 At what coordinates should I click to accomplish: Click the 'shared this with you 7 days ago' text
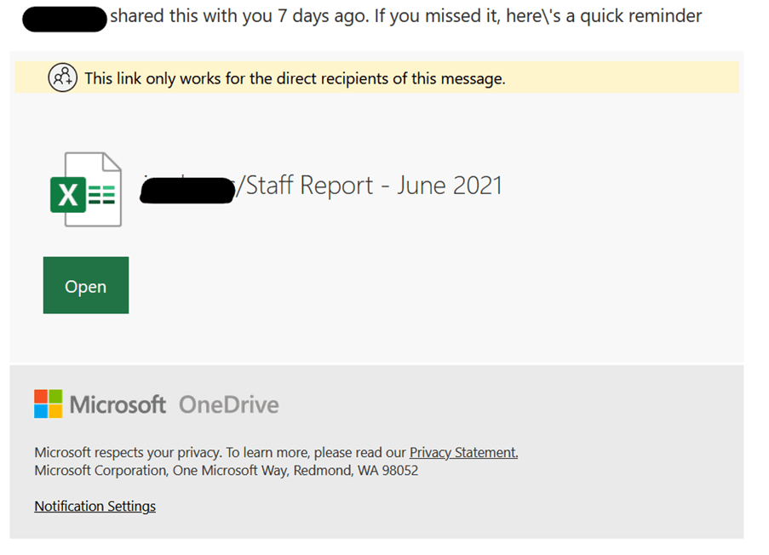point(239,17)
